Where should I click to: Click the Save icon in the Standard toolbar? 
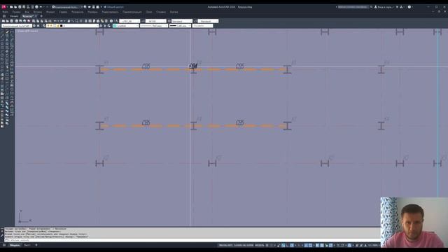[x=11, y=21]
